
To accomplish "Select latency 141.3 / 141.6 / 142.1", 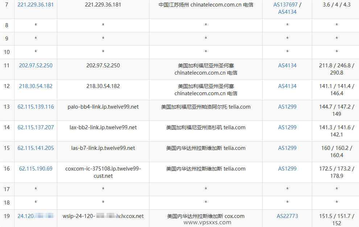I will point(337,131).
